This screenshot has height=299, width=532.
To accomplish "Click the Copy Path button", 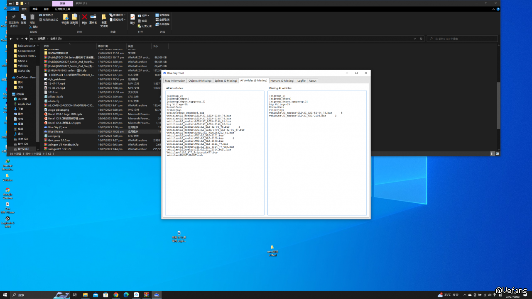I will (x=47, y=15).
